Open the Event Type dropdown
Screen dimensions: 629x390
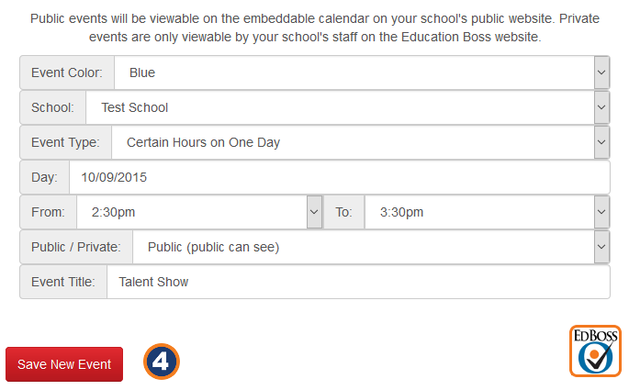pos(360,142)
